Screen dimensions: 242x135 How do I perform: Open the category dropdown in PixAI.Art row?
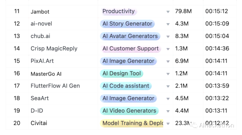[168, 61]
